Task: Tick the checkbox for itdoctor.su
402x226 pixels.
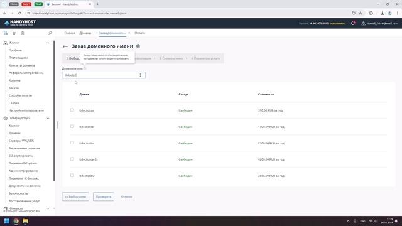Action: pyautogui.click(x=72, y=110)
